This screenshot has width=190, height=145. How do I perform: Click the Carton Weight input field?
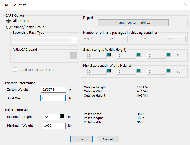pyautogui.click(x=54, y=90)
